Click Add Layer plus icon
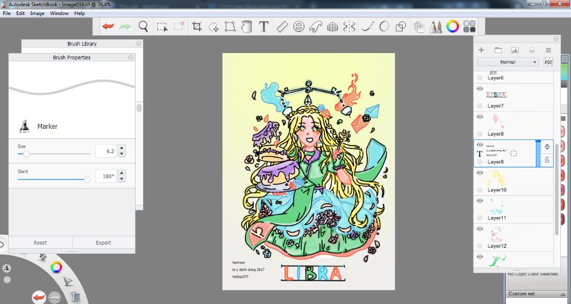571x304 pixels. pyautogui.click(x=481, y=50)
